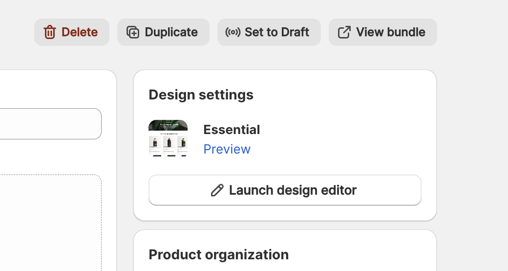Click blank area of the left card
This screenshot has width=508, height=271.
[49, 156]
